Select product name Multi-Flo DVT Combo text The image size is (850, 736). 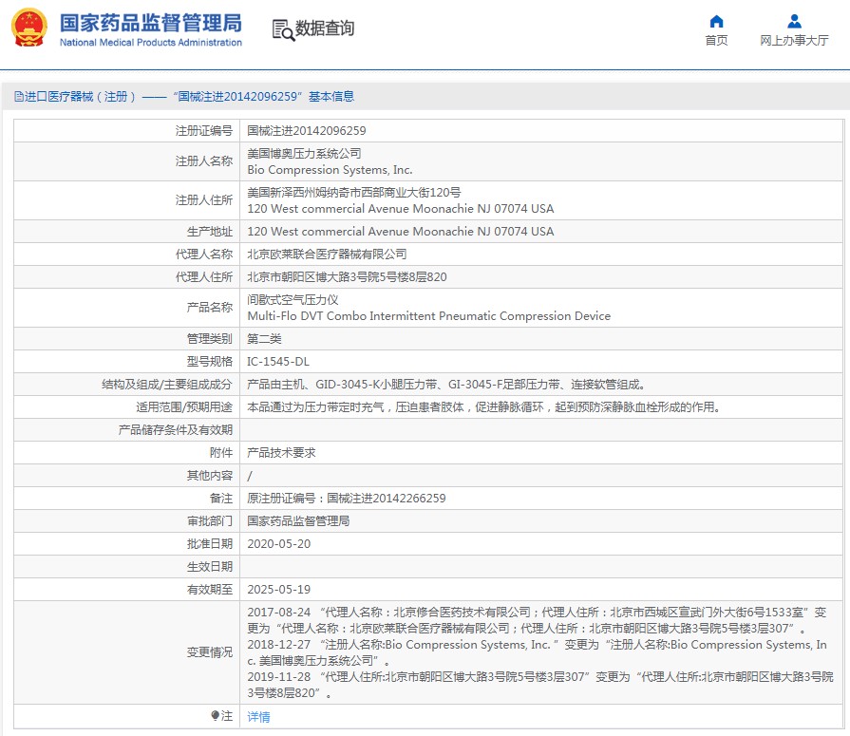428,316
